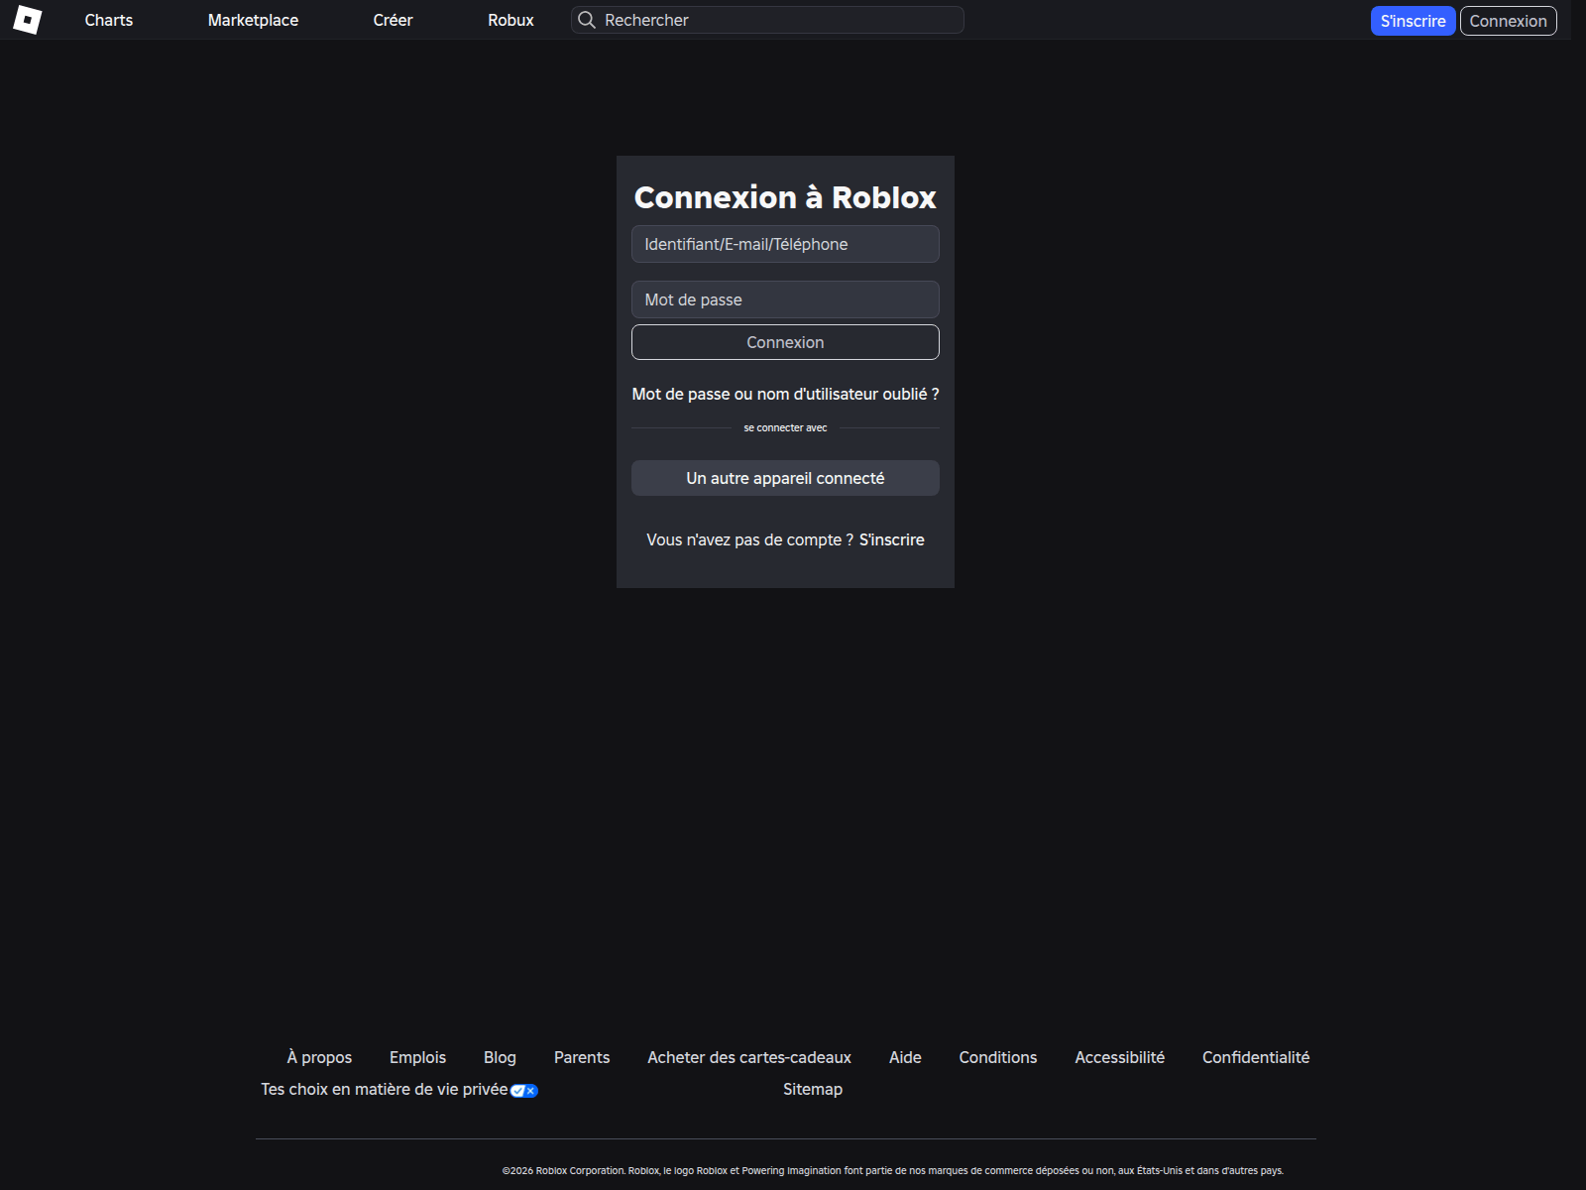Screen dimensions: 1586x1190
Task: Open the Emplois page
Action: click(417, 1057)
